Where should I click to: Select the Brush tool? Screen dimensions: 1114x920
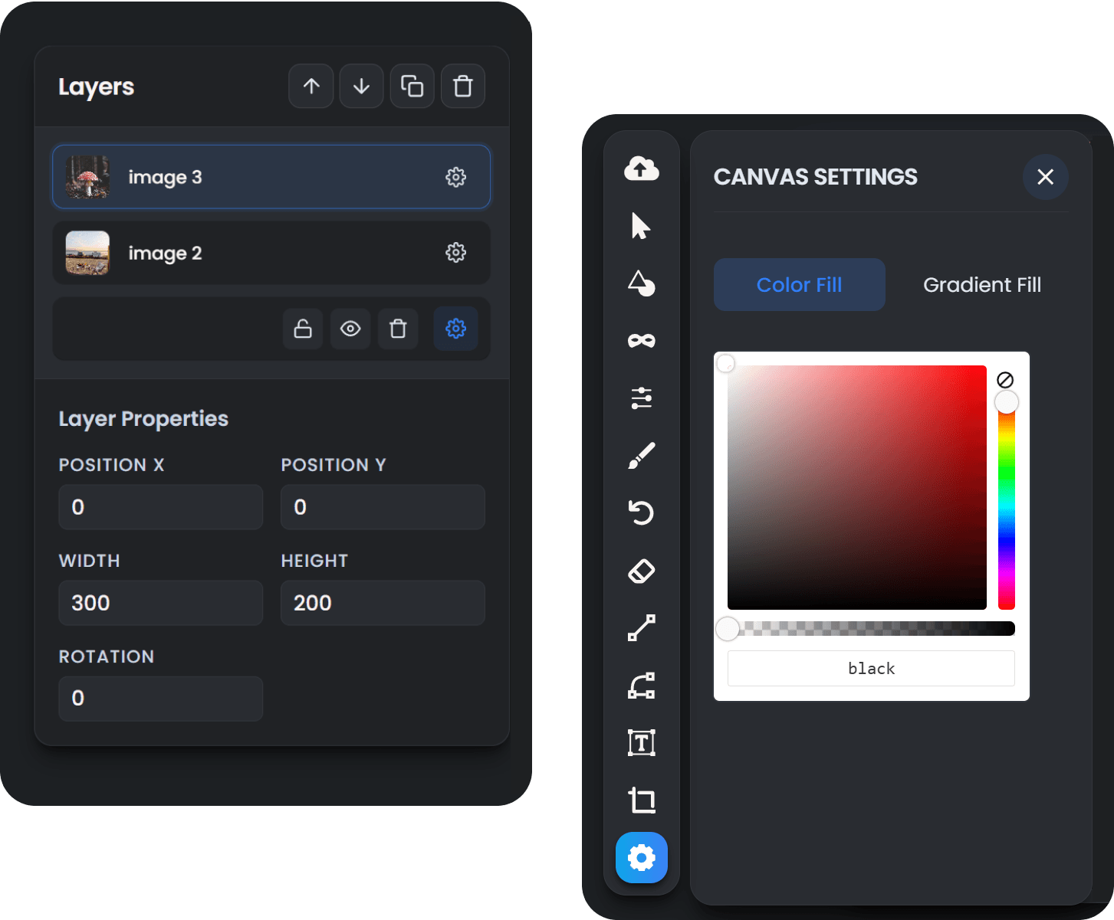[x=642, y=455]
